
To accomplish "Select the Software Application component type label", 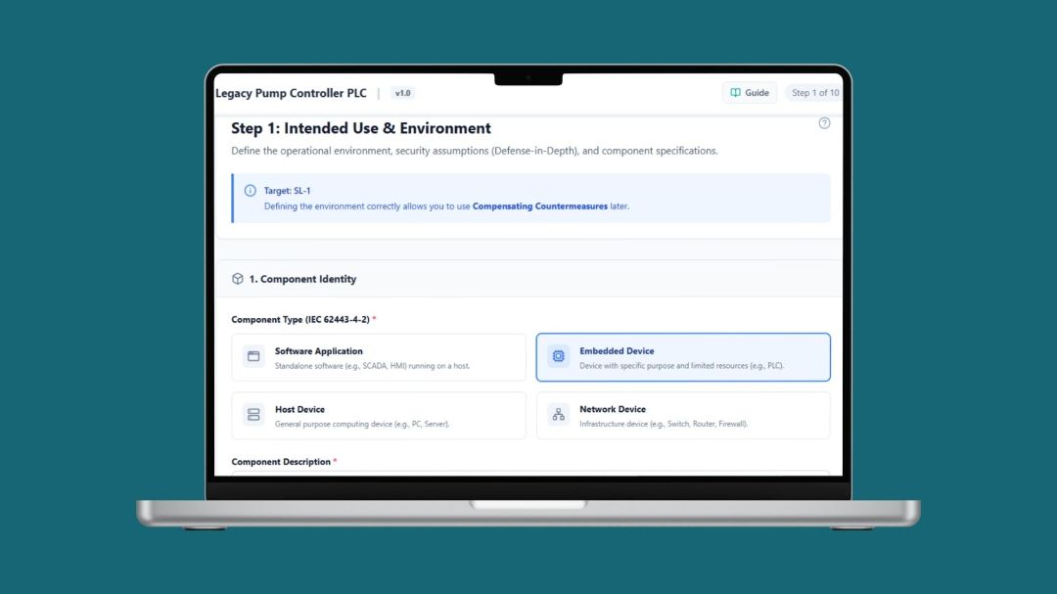I will click(x=318, y=351).
